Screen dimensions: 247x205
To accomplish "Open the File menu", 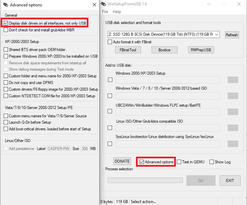I will click(x=105, y=12).
